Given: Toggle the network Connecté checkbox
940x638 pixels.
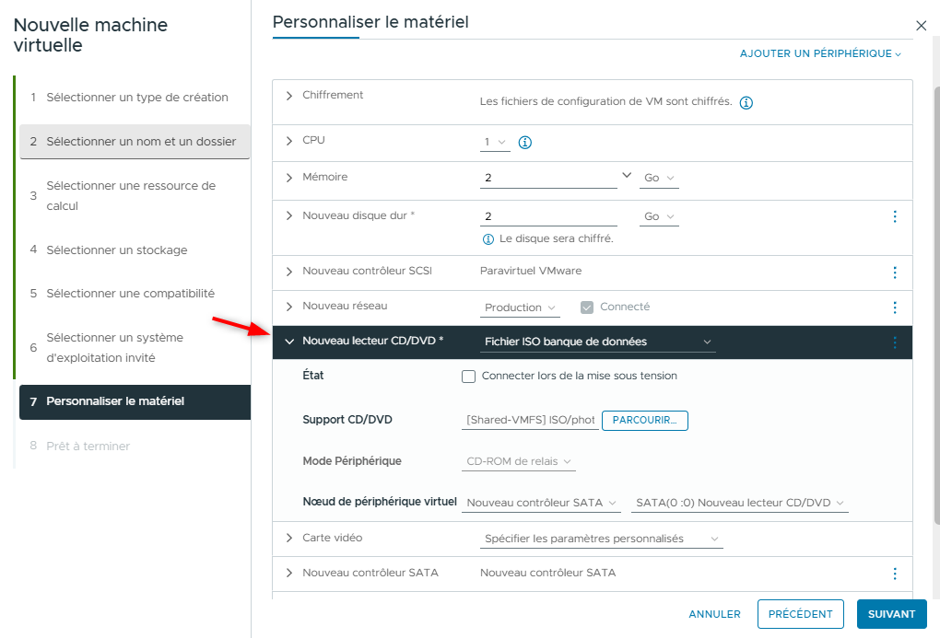Looking at the screenshot, I should 587,307.
